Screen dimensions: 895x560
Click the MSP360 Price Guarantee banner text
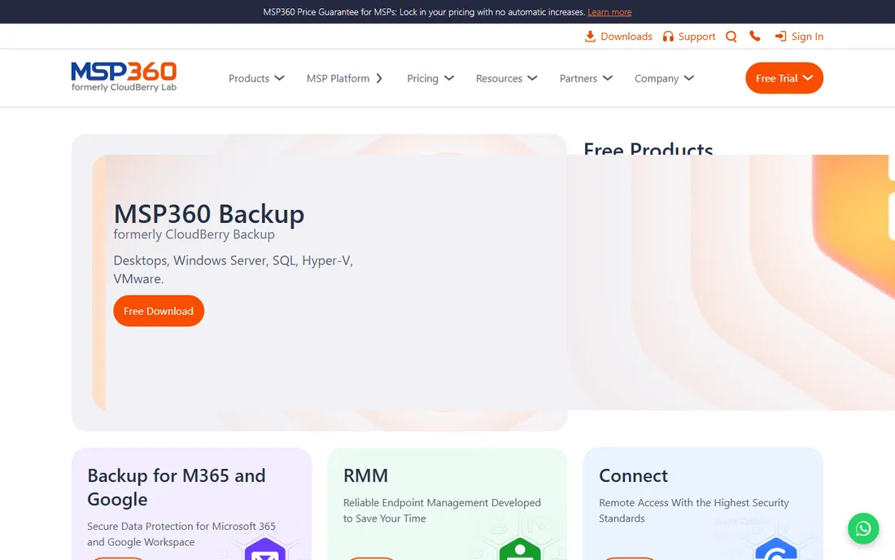[x=424, y=12]
